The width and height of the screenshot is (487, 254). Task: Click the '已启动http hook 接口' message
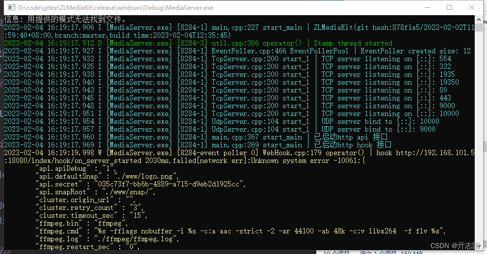click(x=353, y=145)
